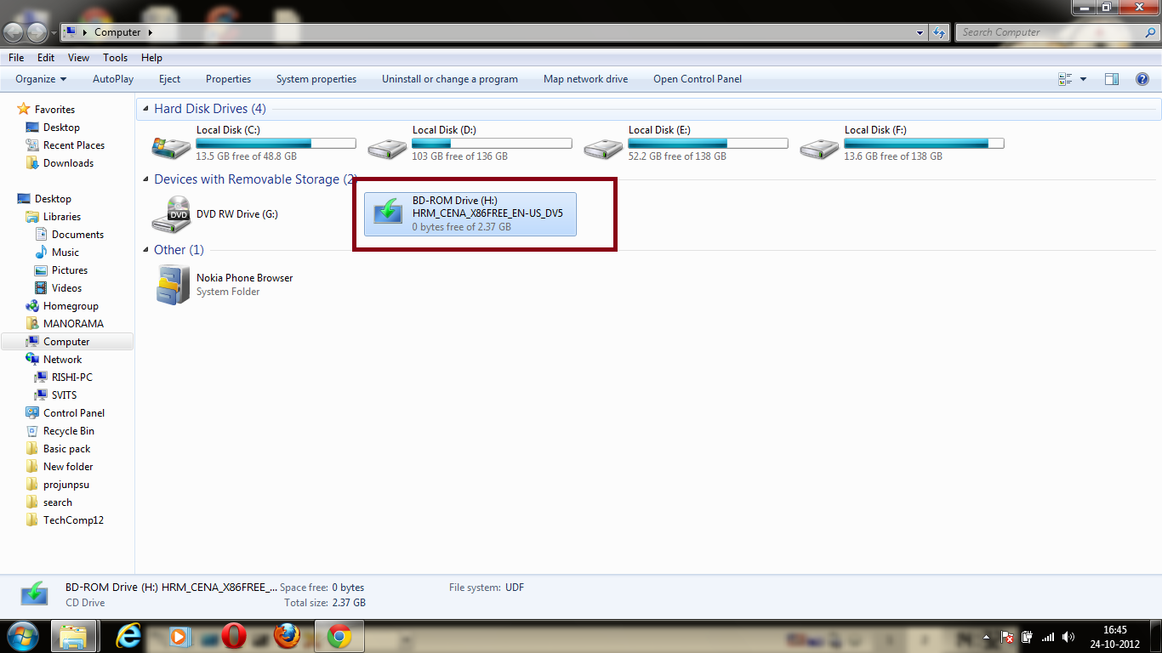Open Control Panel from the toolbar
1162x653 pixels.
tap(698, 79)
